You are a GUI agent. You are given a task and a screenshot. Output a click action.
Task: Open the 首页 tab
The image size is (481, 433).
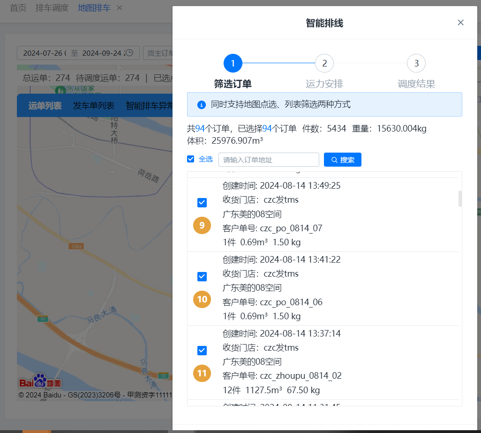[18, 8]
